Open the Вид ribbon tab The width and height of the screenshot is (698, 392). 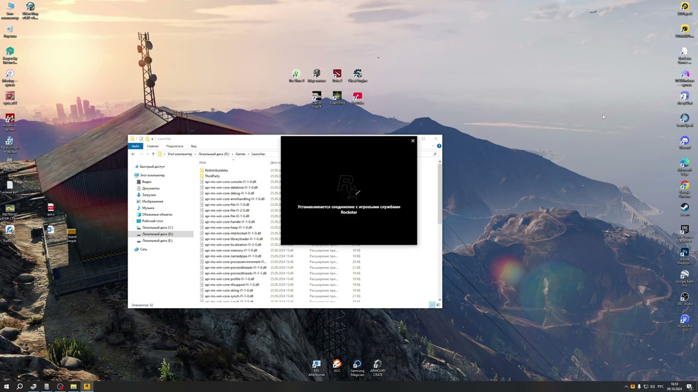point(194,146)
